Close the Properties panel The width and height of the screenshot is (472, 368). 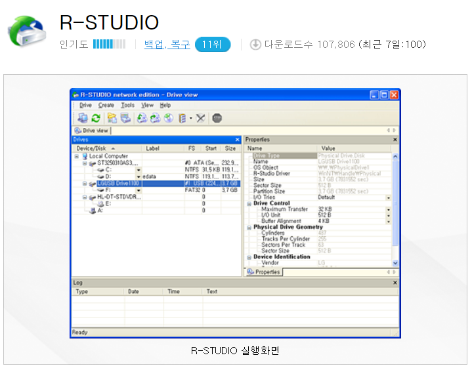395,140
